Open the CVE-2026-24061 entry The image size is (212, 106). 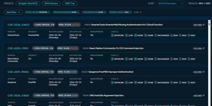pos(18,96)
